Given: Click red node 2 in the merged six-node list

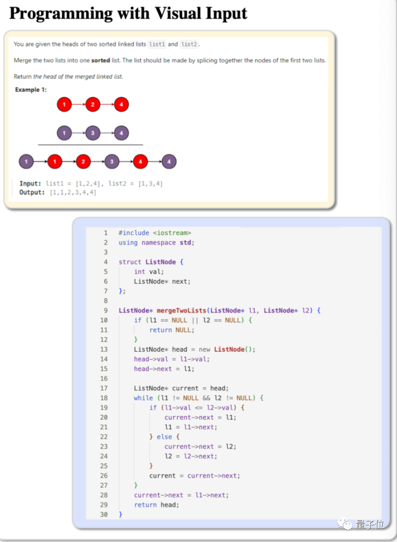Looking at the screenshot, I should coord(83,161).
